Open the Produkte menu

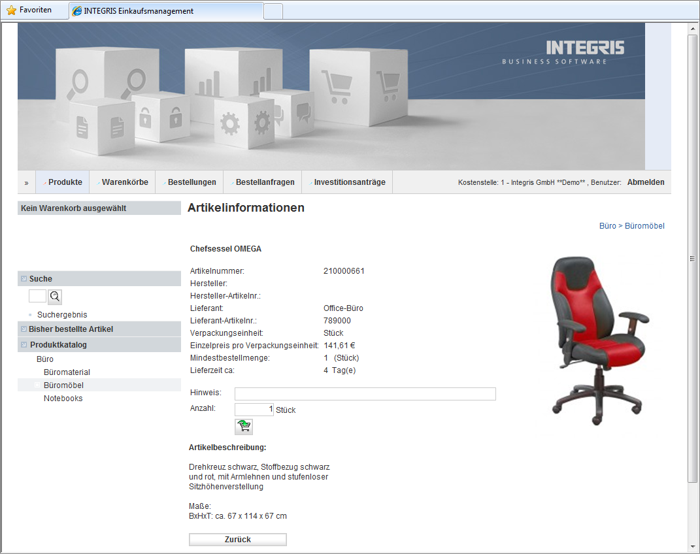click(x=63, y=182)
